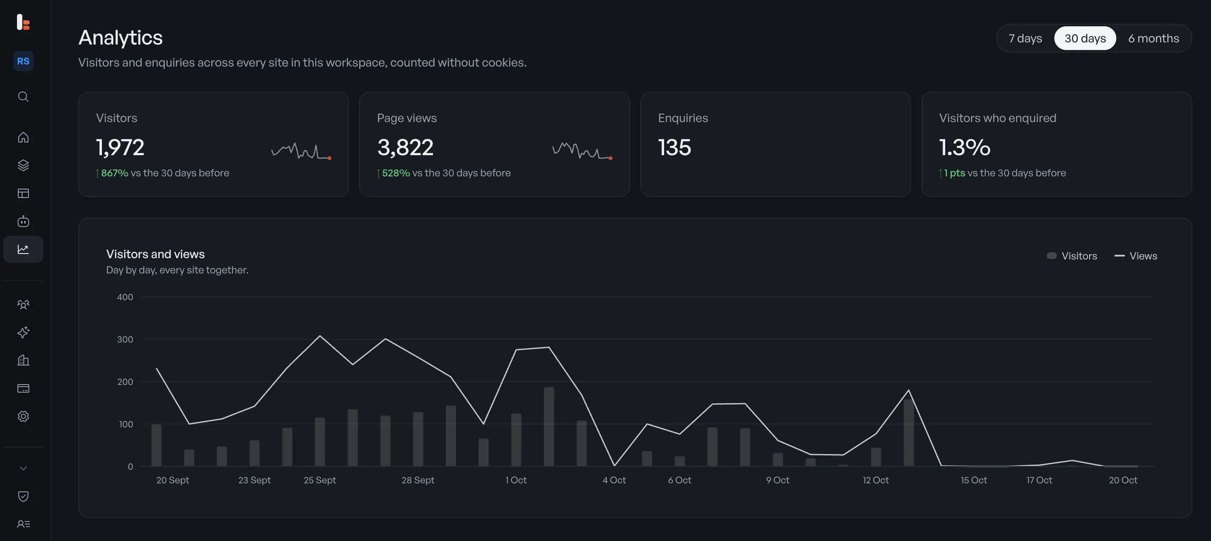
Task: Expand the sidebar chevron down arrow
Action: pos(23,468)
